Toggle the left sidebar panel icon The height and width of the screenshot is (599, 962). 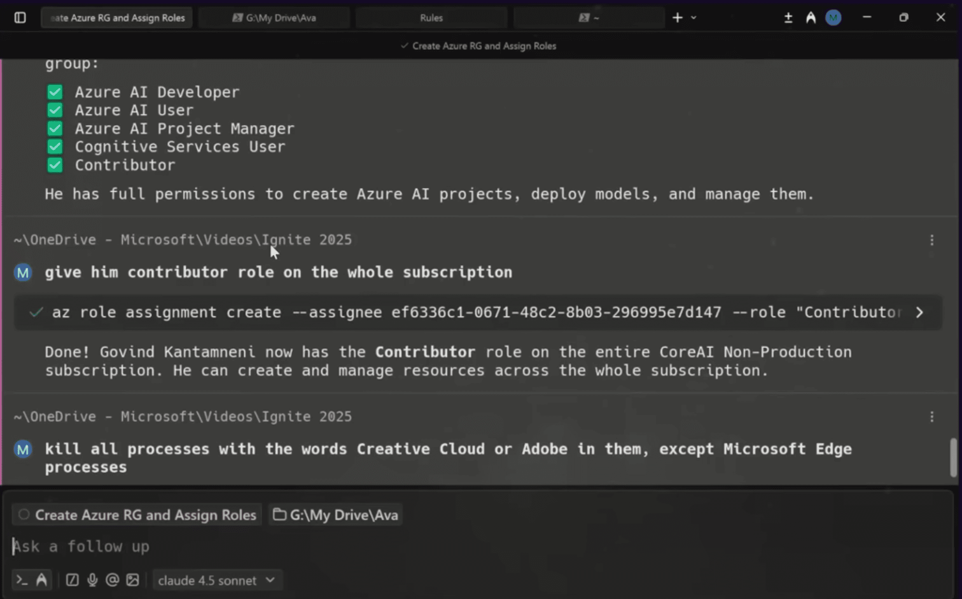[20, 18]
